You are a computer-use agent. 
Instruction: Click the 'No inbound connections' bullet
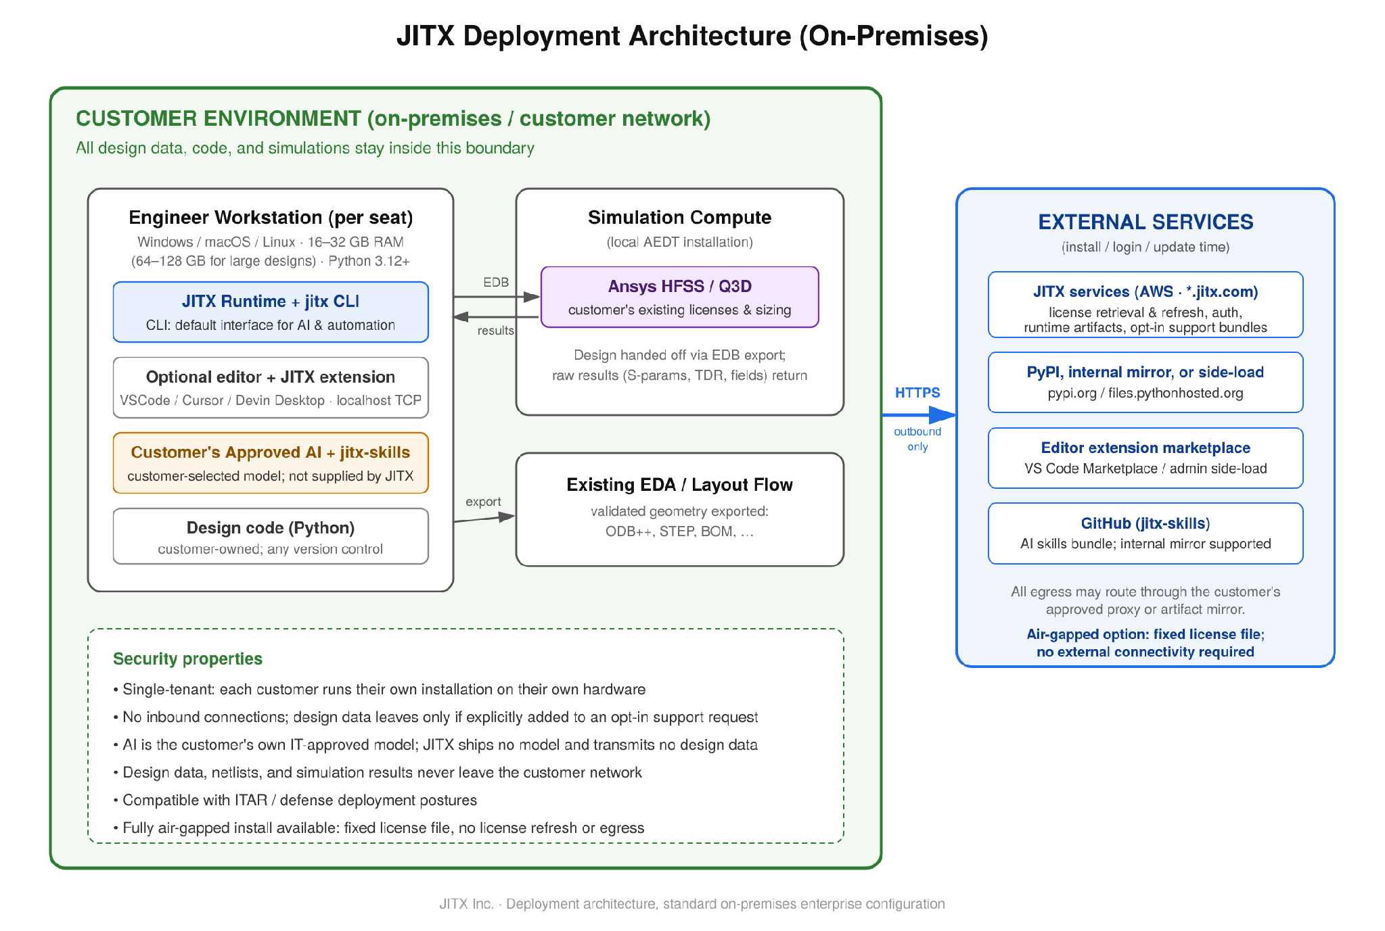coord(436,717)
